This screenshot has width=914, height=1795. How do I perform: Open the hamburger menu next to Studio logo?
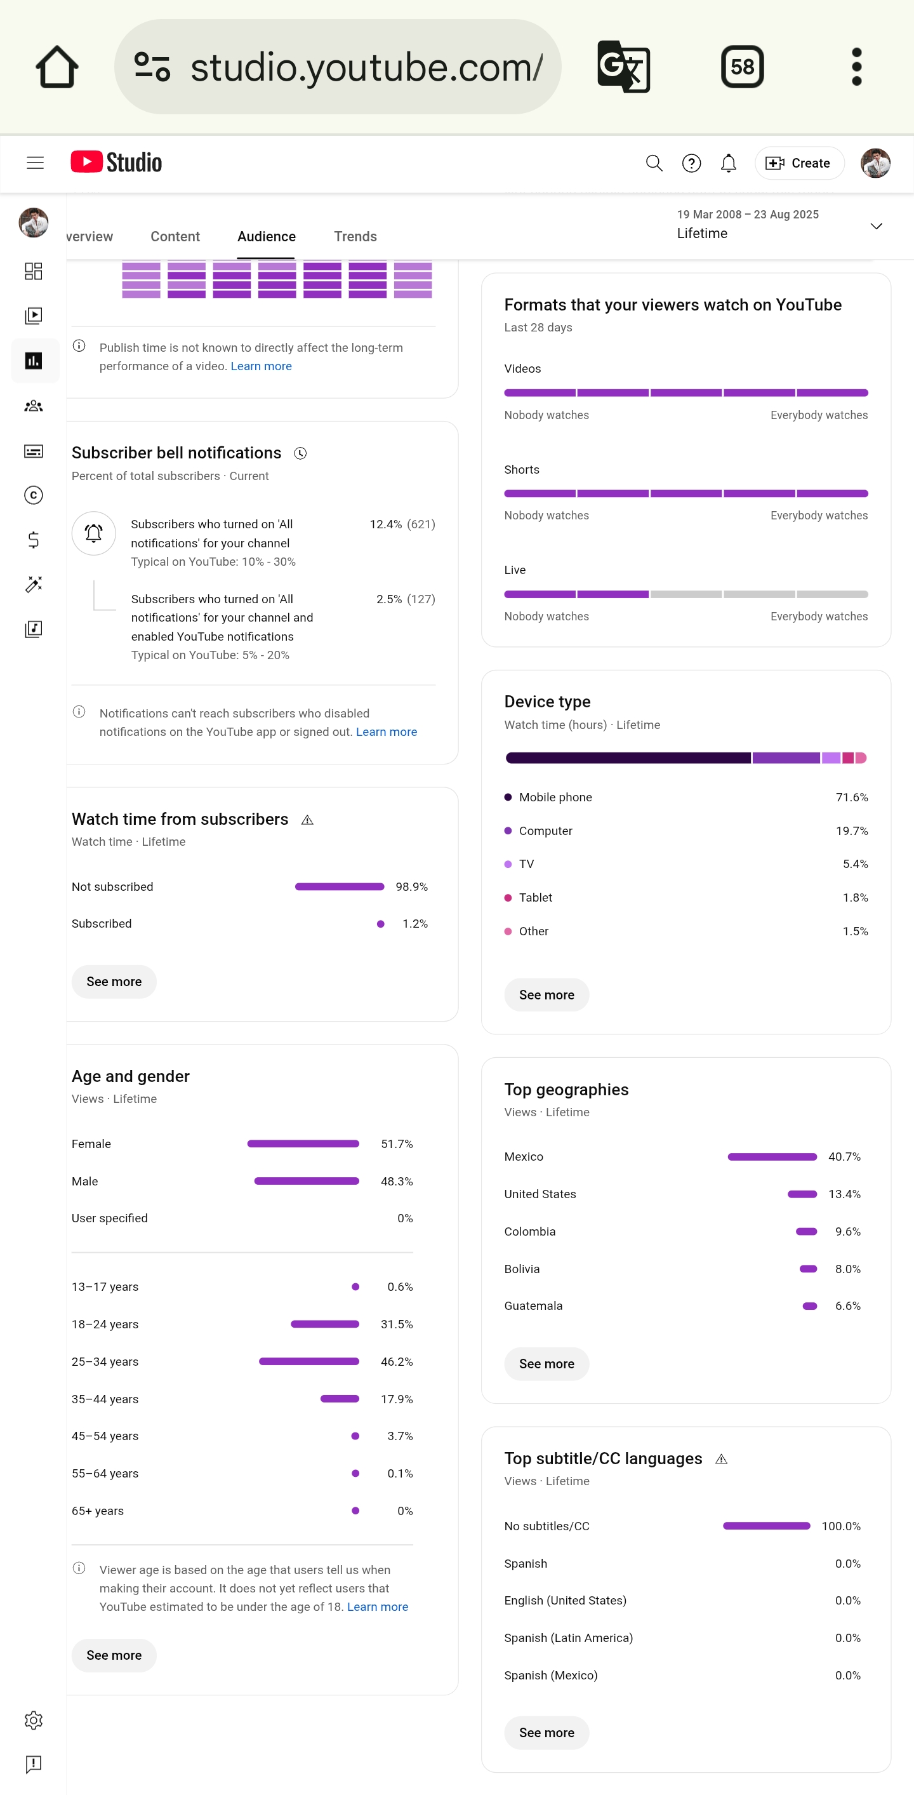click(x=35, y=163)
